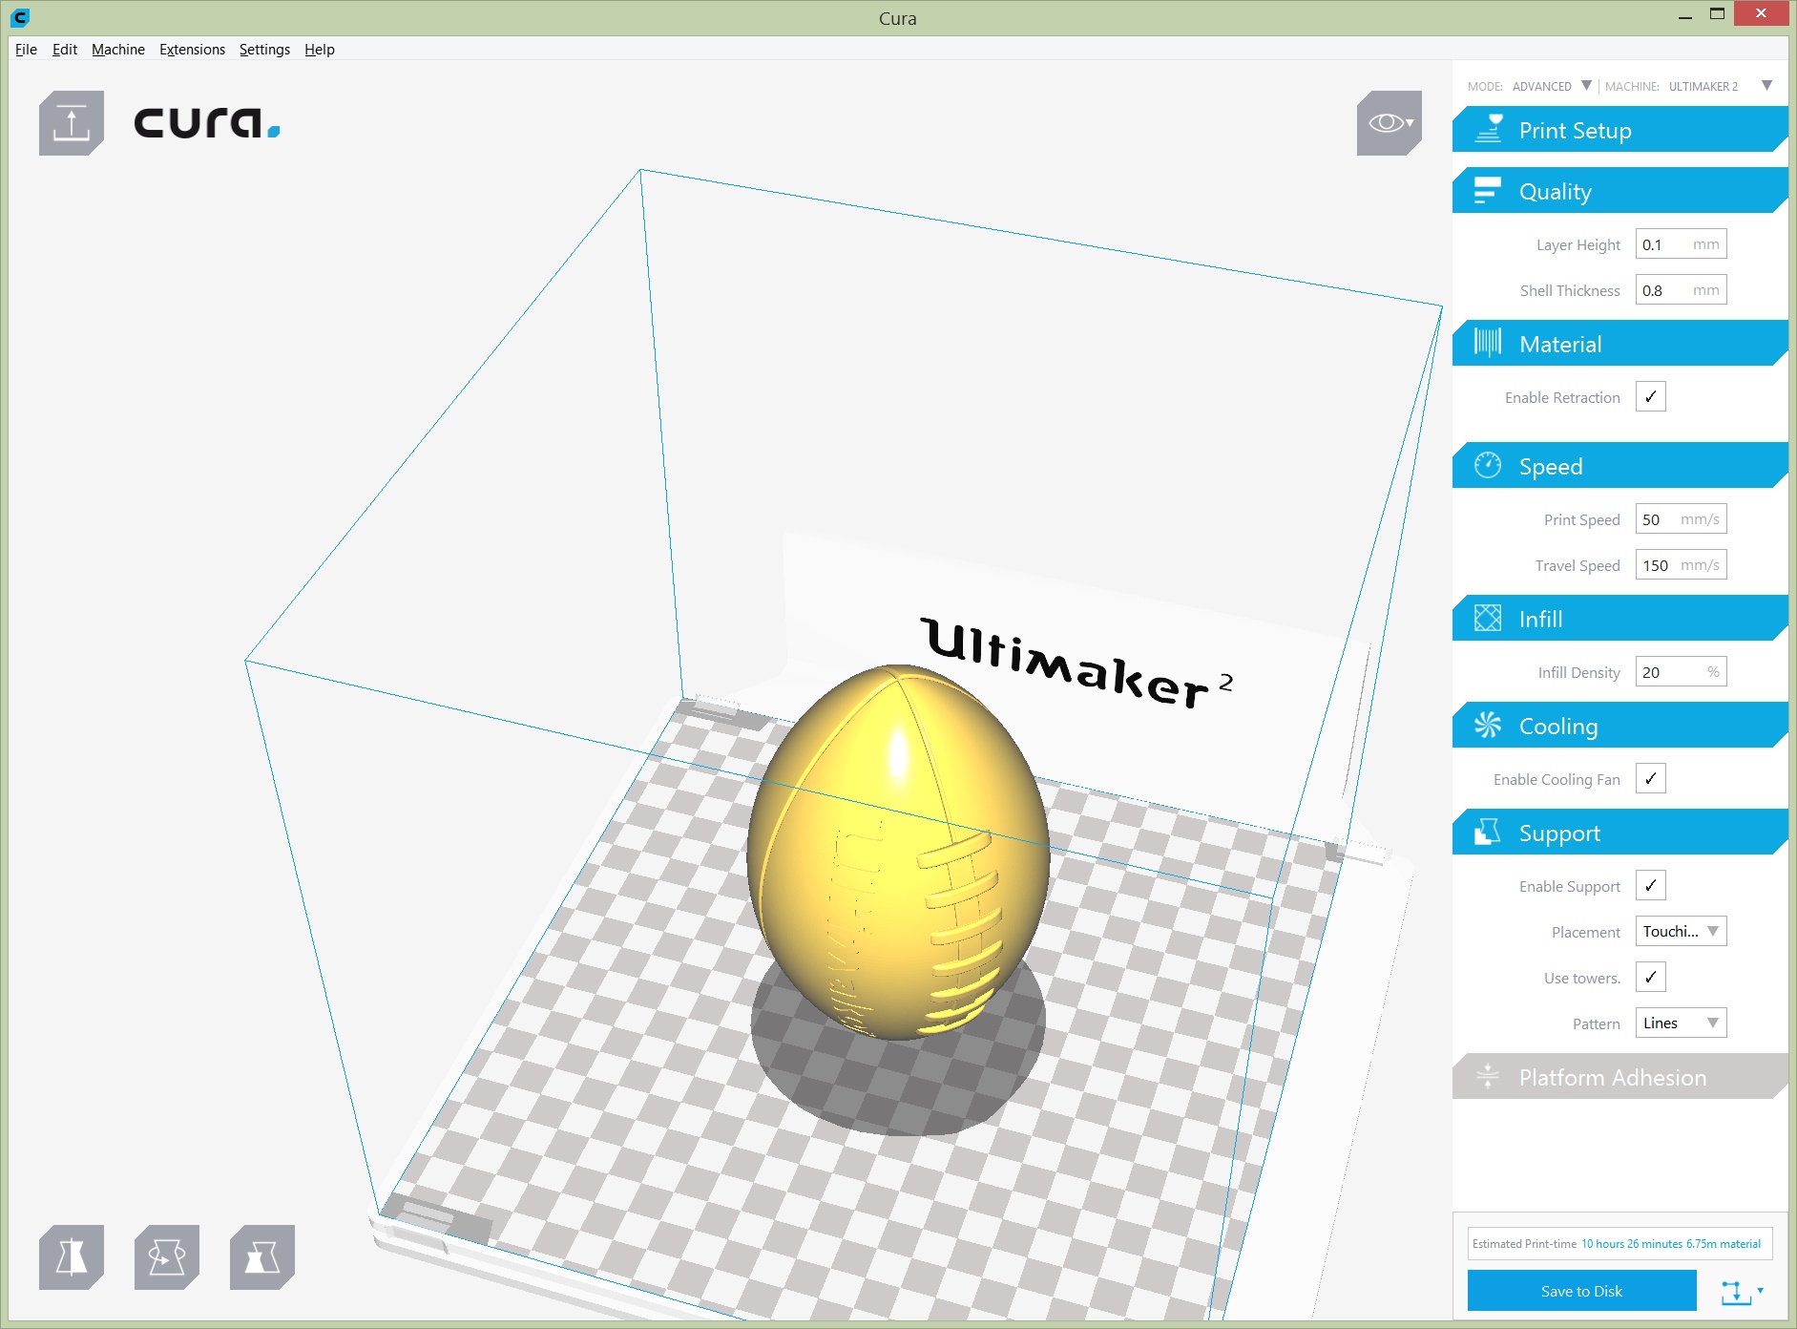Click the Support section icon
1797x1329 pixels.
click(1488, 832)
